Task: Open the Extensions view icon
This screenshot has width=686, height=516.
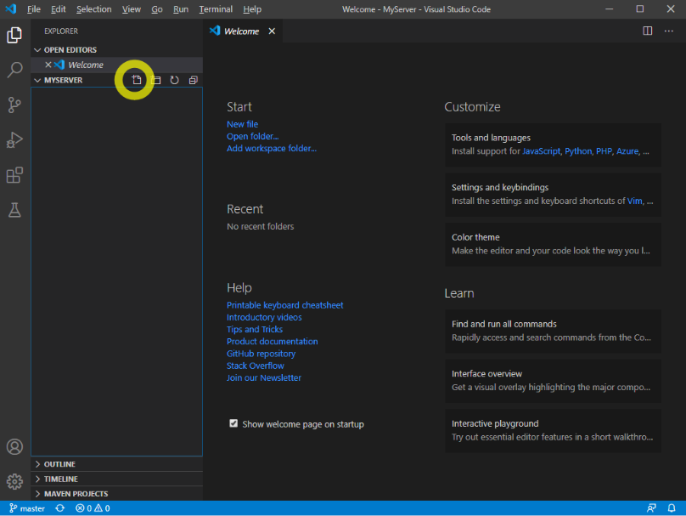Action: pyautogui.click(x=14, y=175)
